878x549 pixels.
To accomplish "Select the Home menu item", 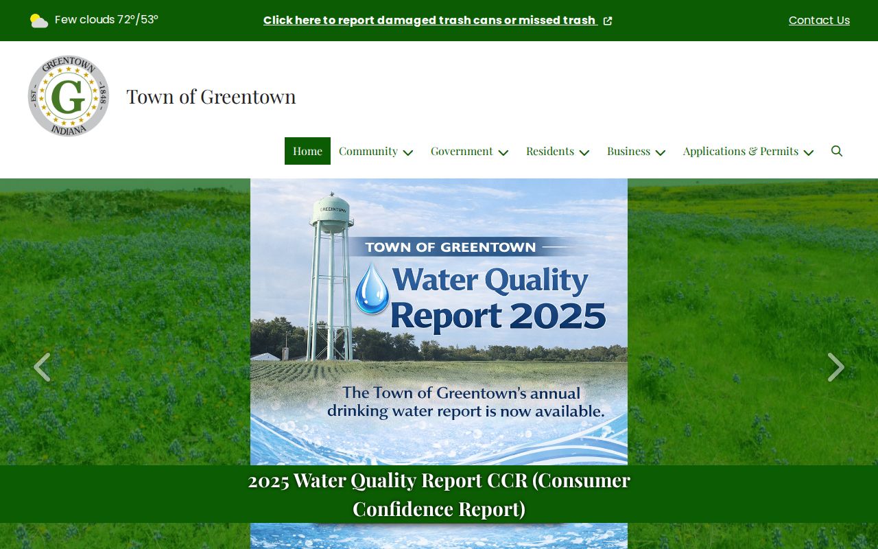I will click(307, 151).
